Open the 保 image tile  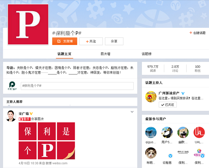(x=27, y=131)
